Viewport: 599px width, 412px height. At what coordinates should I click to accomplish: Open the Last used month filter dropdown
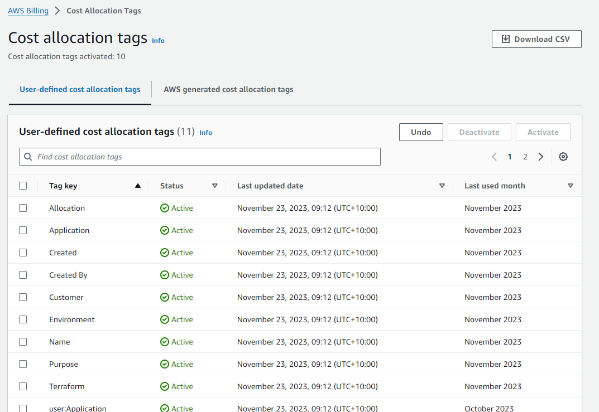571,185
